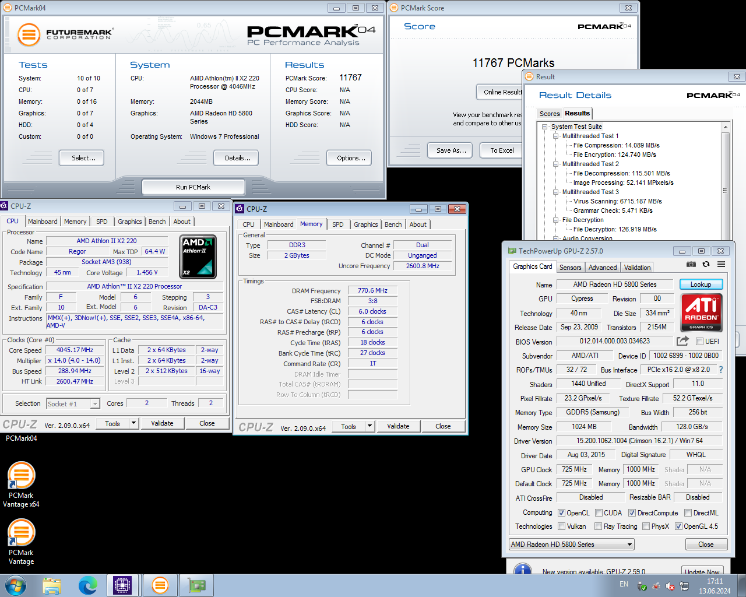
Task: Open PCMark Vantage x64 desktop shortcut
Action: click(x=21, y=484)
